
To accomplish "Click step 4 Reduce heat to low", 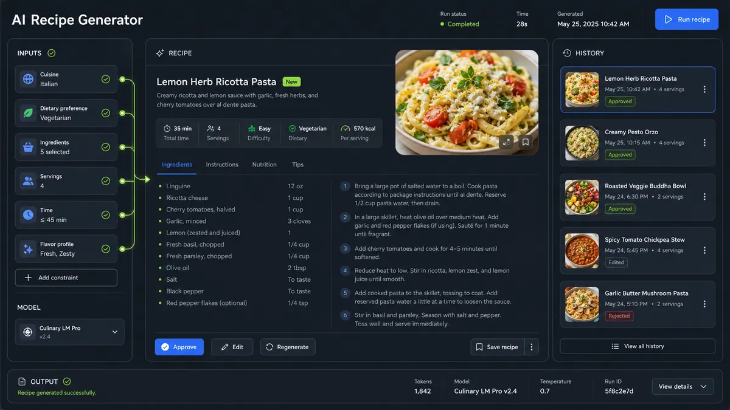I will [x=426, y=275].
